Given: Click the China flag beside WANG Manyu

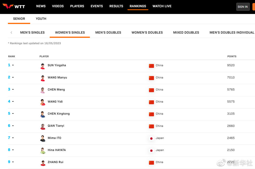Looking at the screenshot, I should (151, 78).
